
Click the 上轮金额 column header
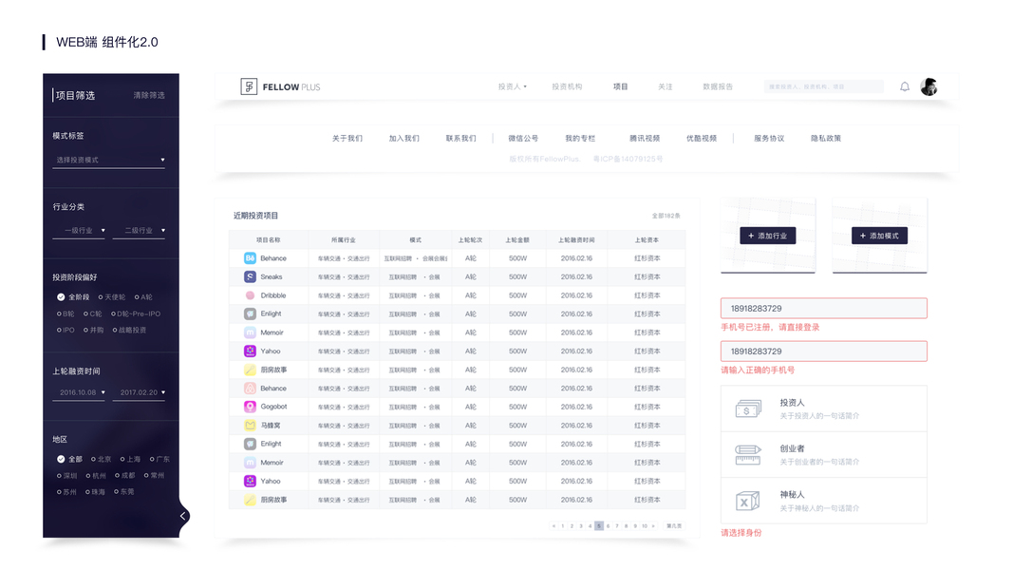[517, 239]
